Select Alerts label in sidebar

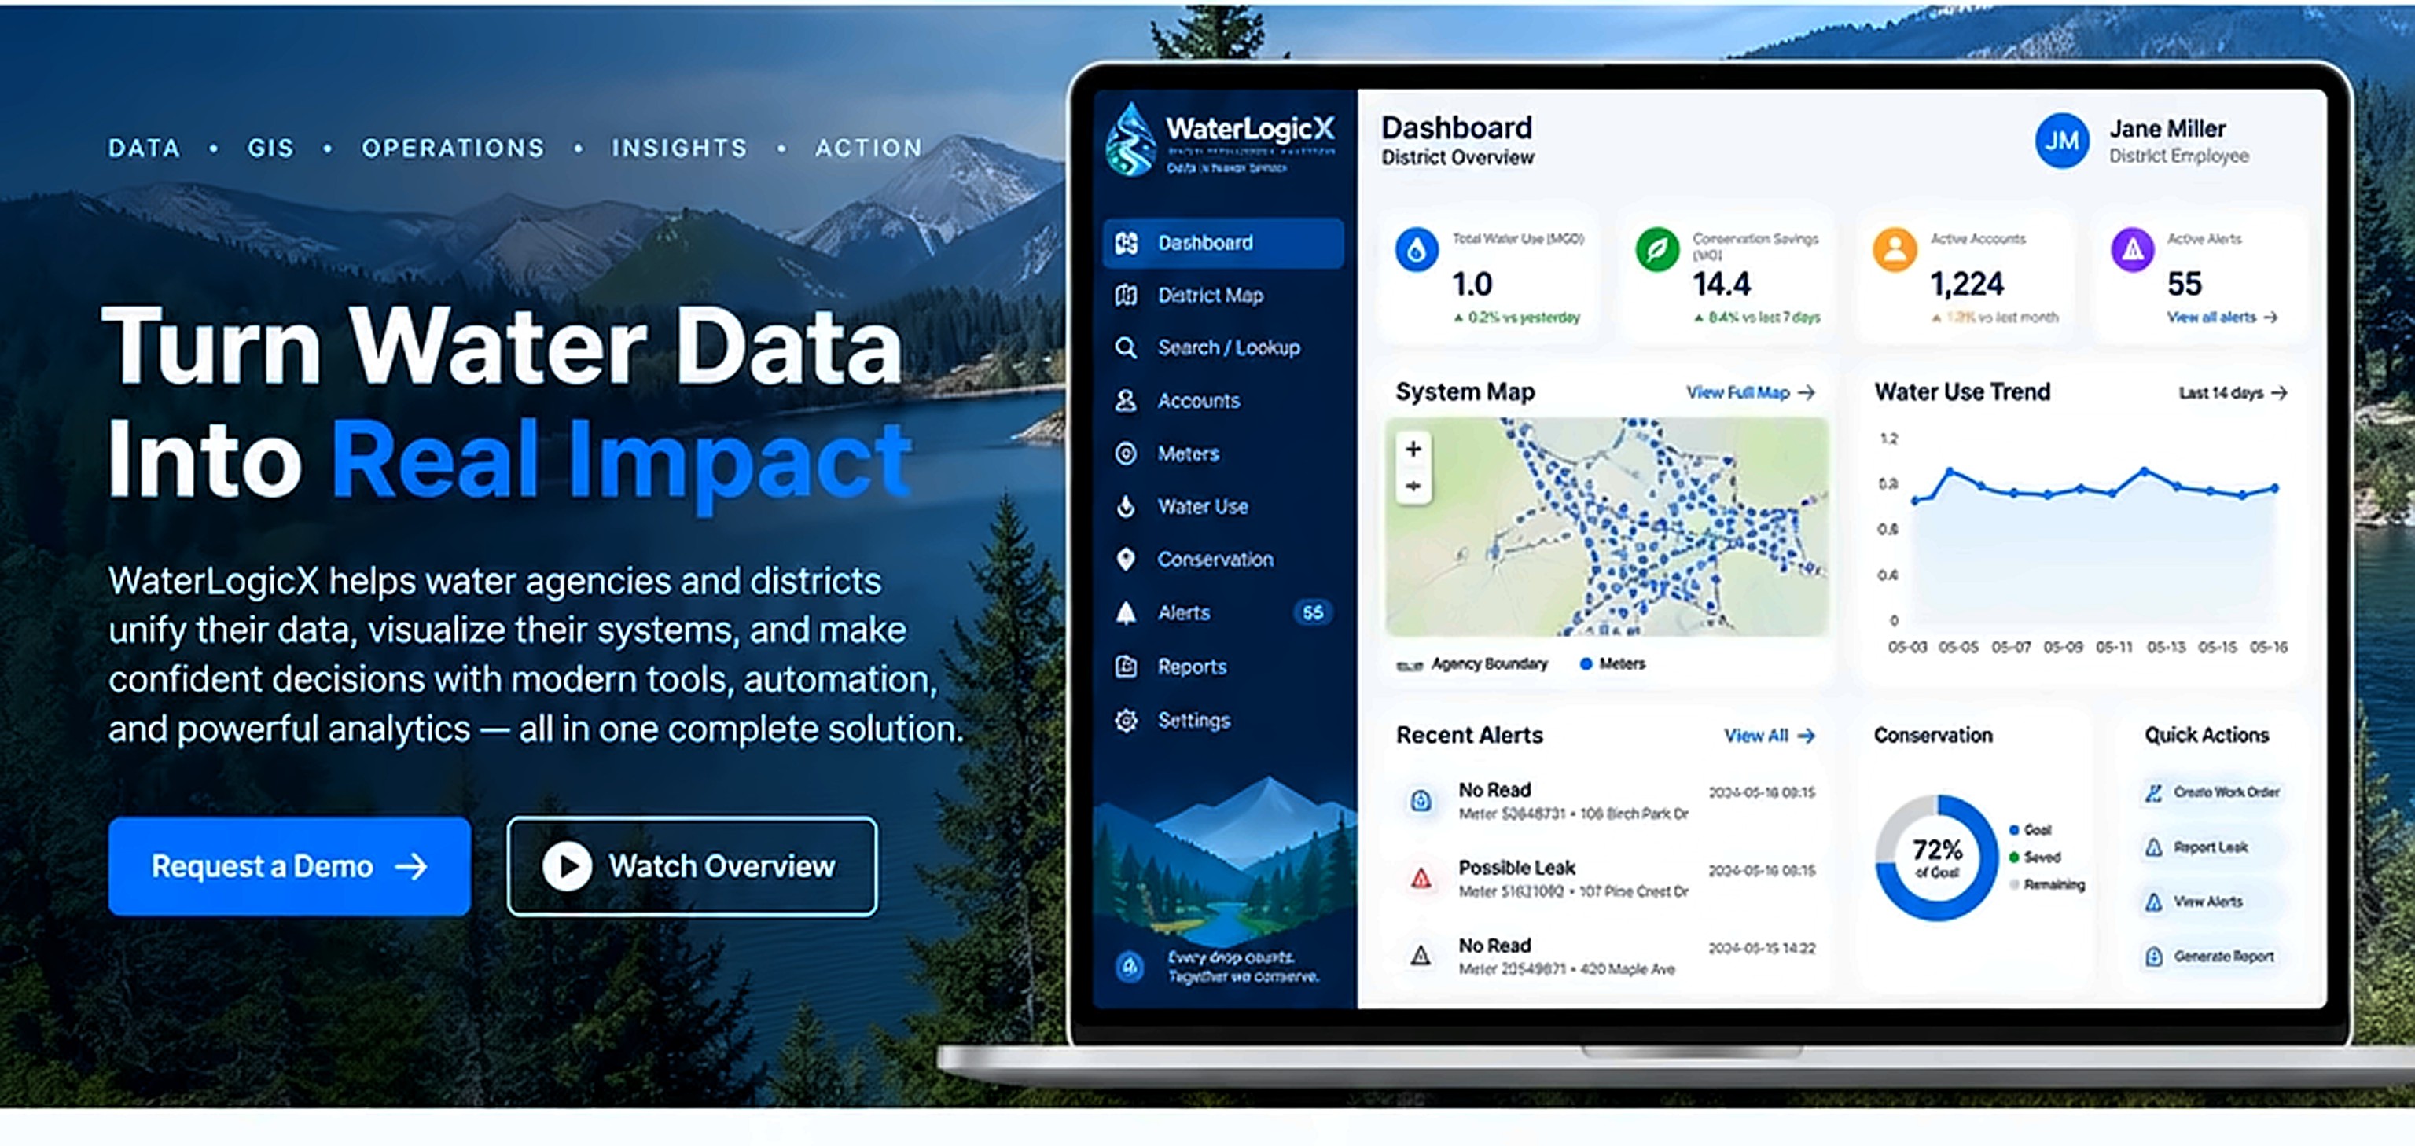[x=1183, y=613]
